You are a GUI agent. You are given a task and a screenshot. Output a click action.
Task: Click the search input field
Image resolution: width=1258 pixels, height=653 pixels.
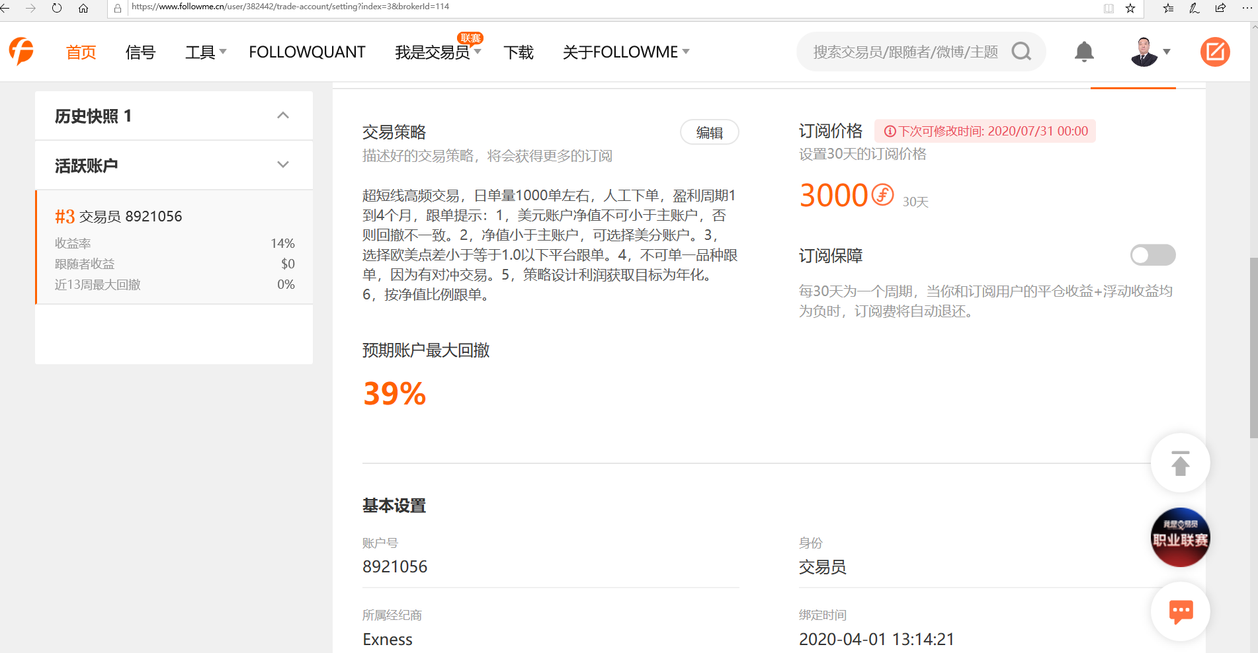tap(905, 52)
